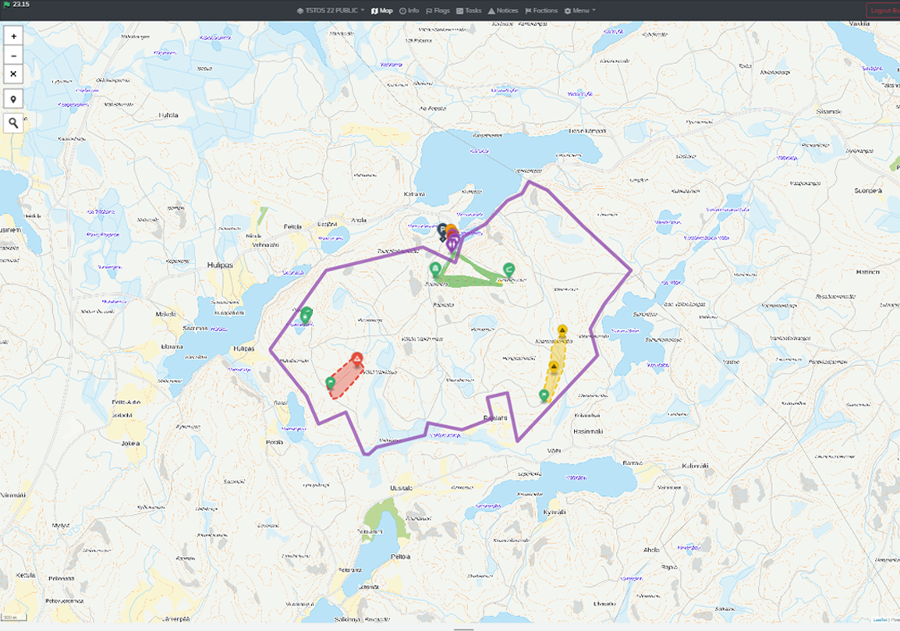Image resolution: width=900 pixels, height=631 pixels.
Task: Select the dark blue parking marker
Action: tap(442, 230)
